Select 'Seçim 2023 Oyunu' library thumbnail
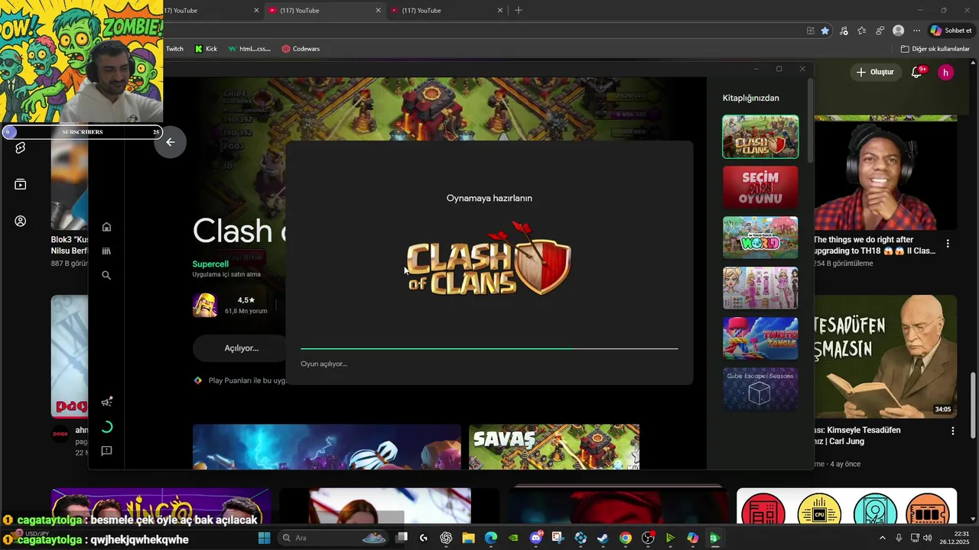979x550 pixels. click(760, 187)
